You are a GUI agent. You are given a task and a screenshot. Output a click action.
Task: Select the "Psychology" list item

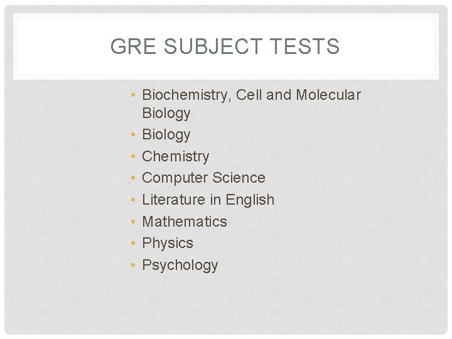pyautogui.click(x=180, y=265)
